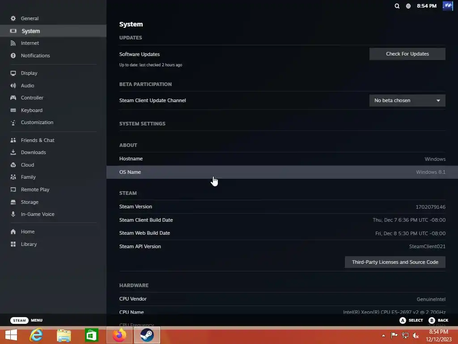Click the Steam taskbar icon

tap(147, 335)
